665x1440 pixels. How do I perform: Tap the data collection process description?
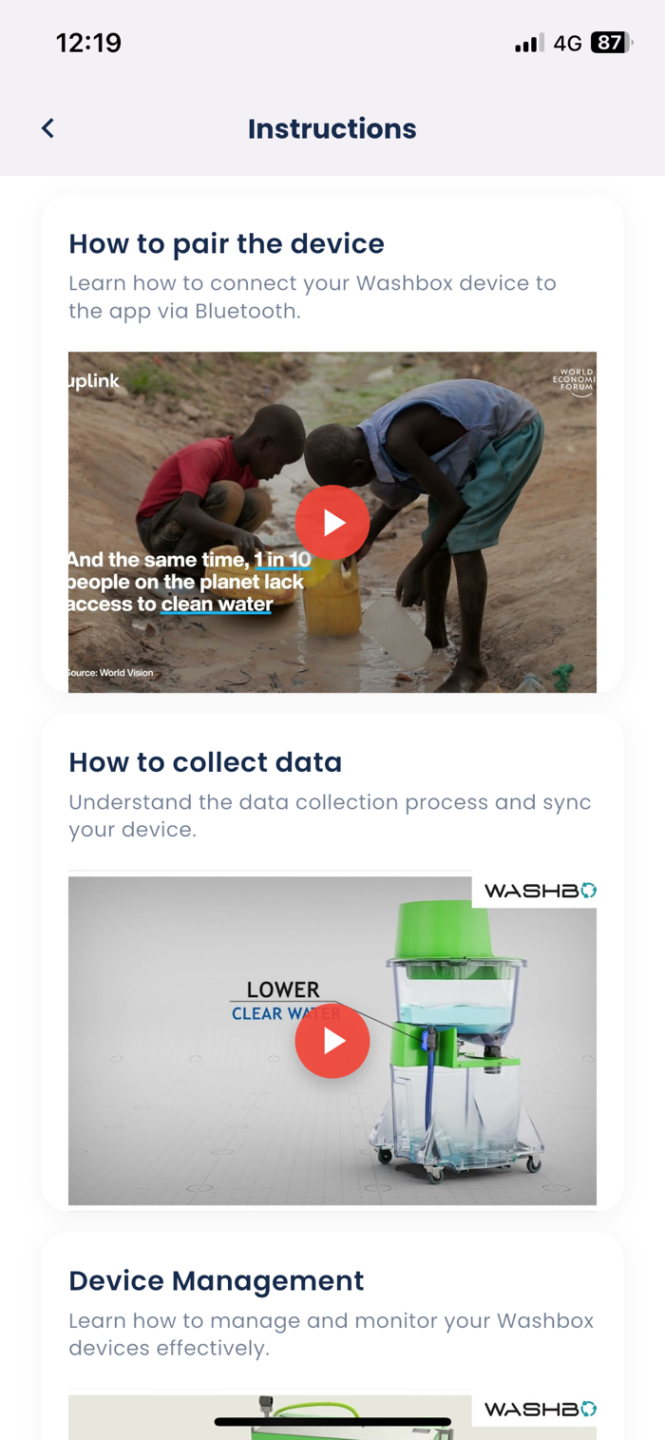click(330, 816)
